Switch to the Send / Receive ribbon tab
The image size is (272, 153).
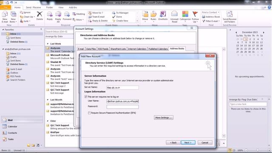coord(33,8)
